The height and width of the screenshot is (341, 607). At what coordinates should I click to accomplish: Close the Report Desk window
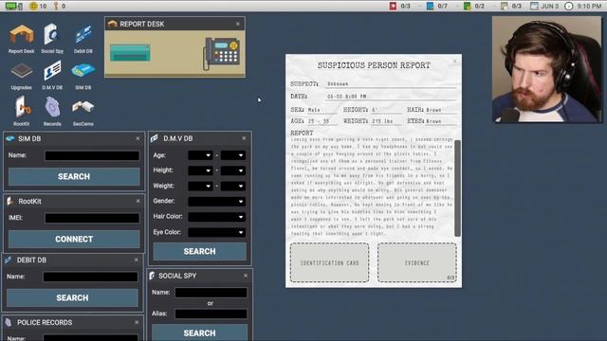click(x=238, y=24)
